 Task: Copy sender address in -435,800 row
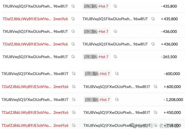coord(73,6)
